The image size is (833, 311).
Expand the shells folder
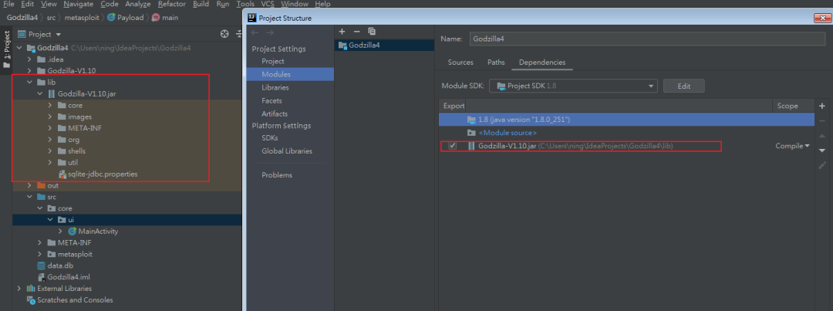point(50,151)
